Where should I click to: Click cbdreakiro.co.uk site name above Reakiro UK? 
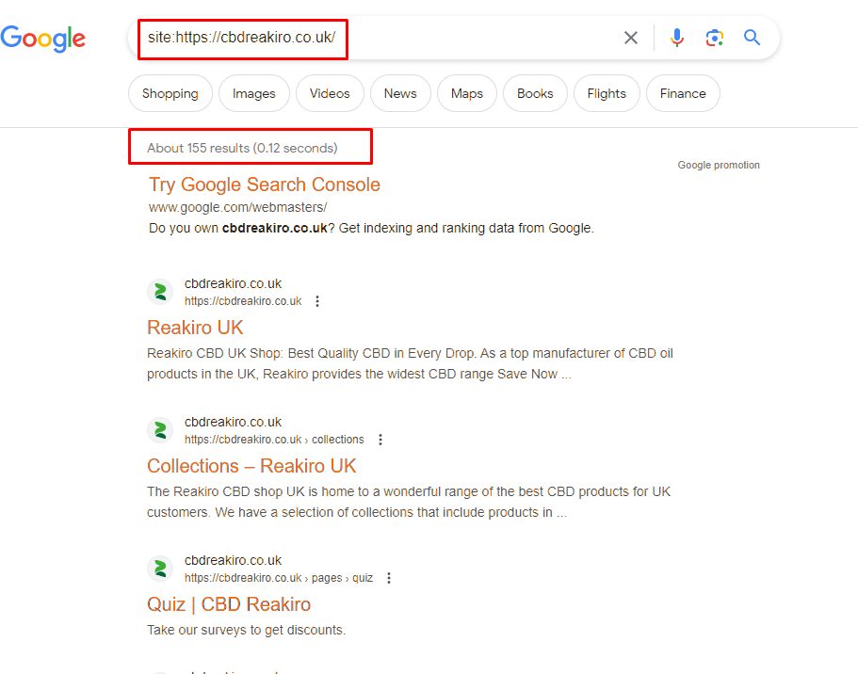pos(233,283)
